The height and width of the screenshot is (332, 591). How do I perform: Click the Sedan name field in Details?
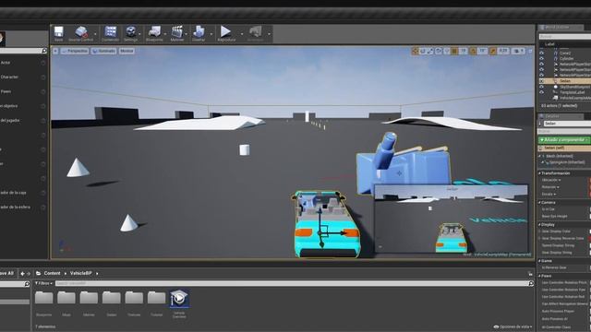click(x=567, y=124)
